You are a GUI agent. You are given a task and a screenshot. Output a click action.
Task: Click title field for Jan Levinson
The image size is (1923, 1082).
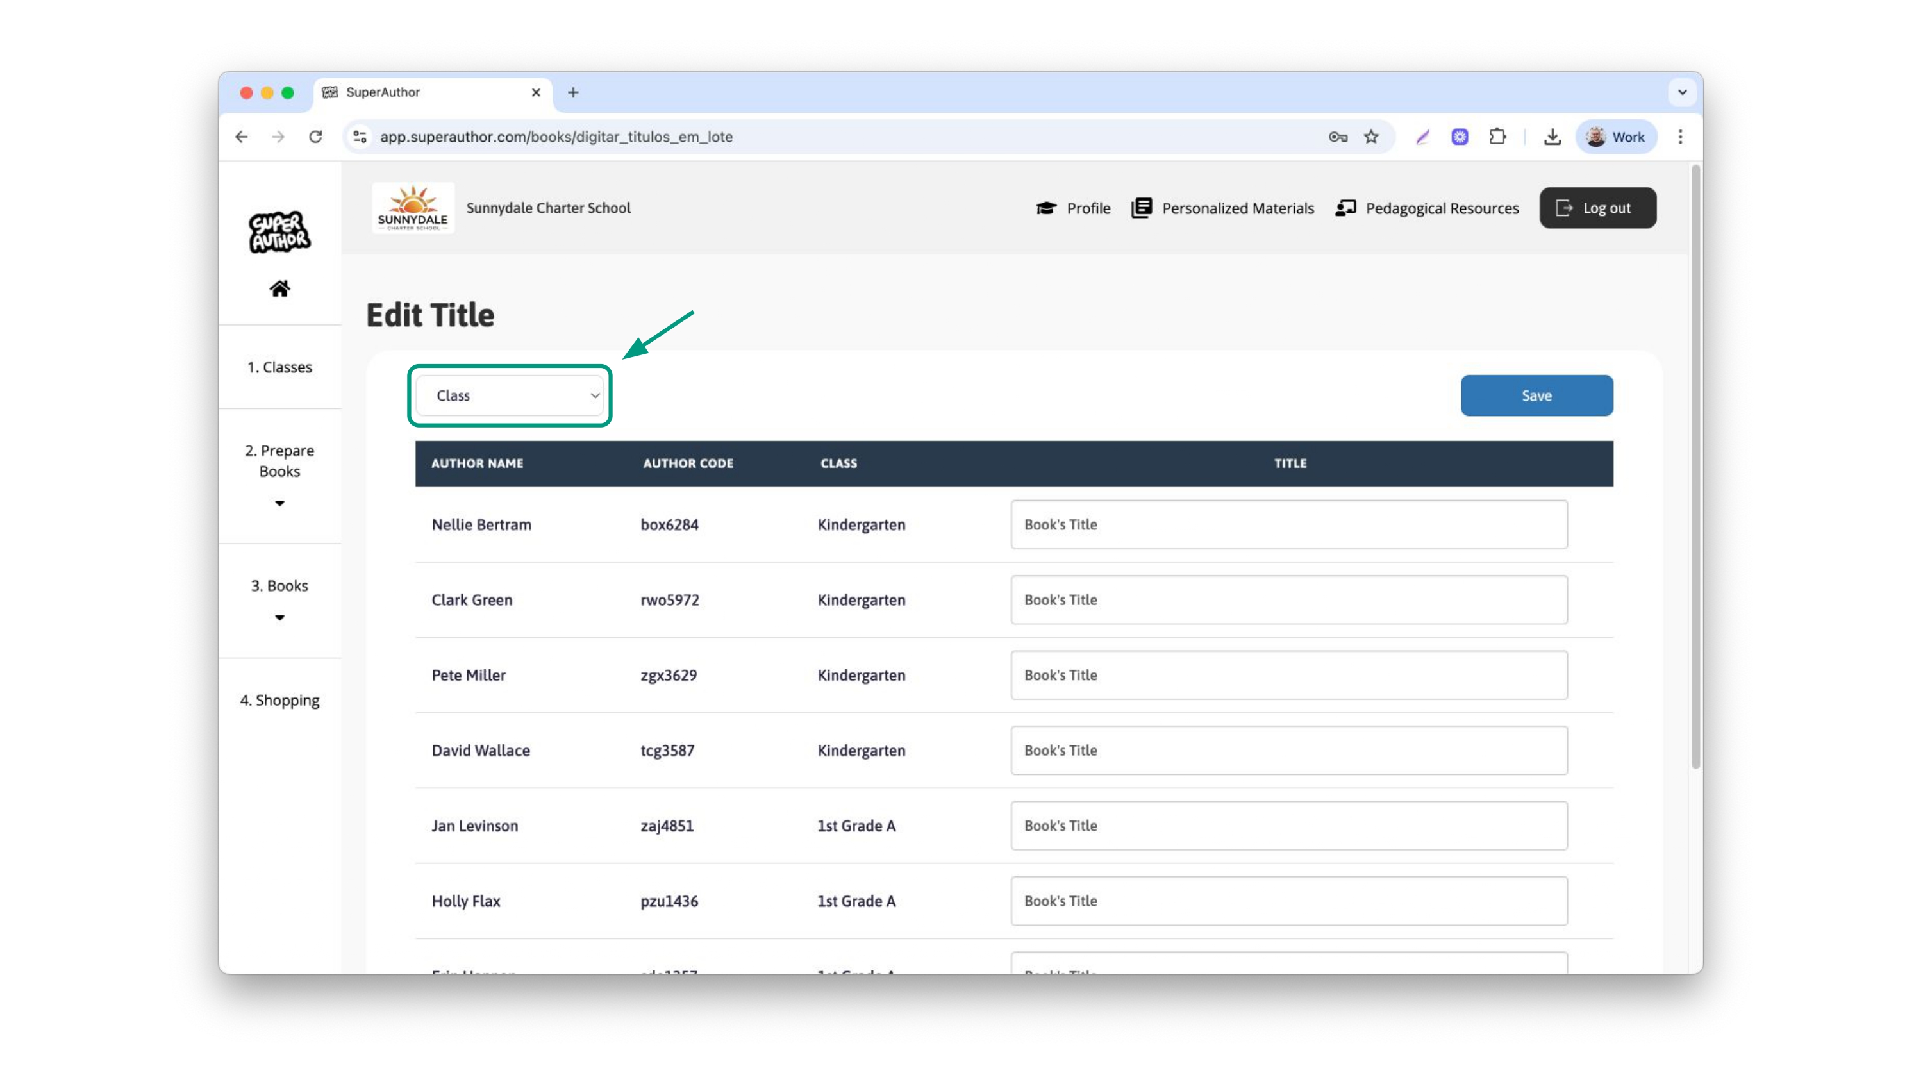click(x=1288, y=826)
